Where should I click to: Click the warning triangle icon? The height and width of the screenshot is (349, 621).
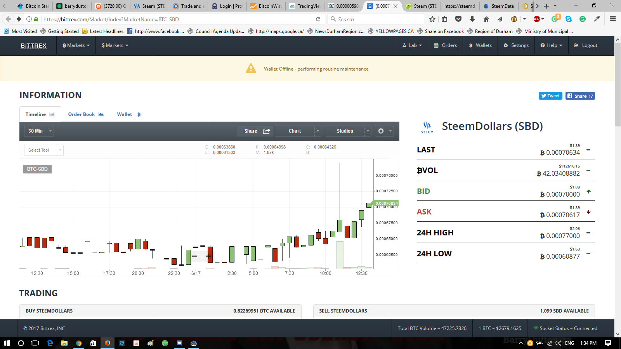click(251, 68)
